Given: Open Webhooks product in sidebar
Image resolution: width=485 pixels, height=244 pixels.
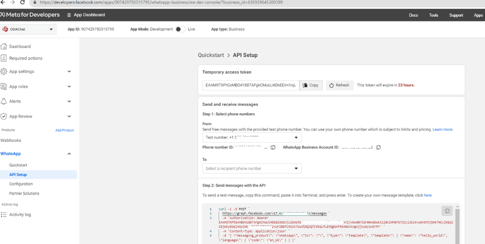Looking at the screenshot, I should [x=11, y=140].
